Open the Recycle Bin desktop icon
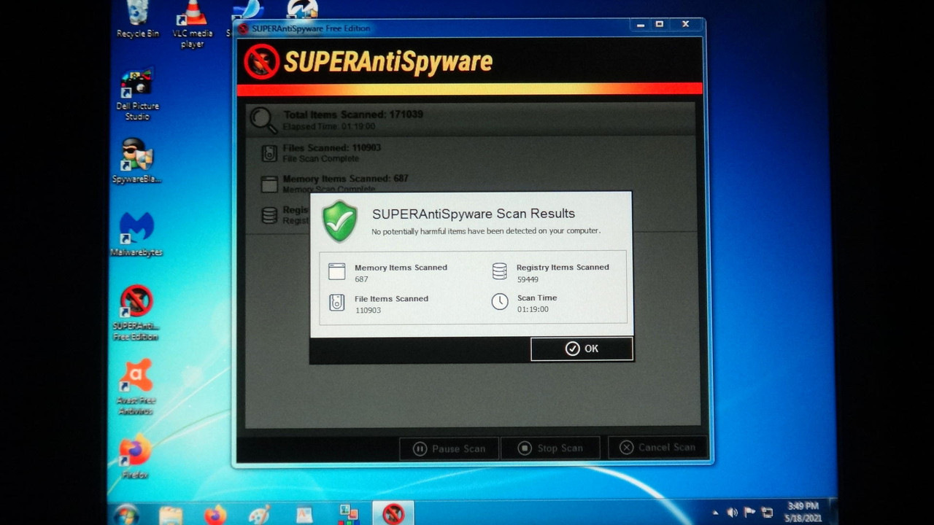Screen dimensions: 934x525 (138, 19)
